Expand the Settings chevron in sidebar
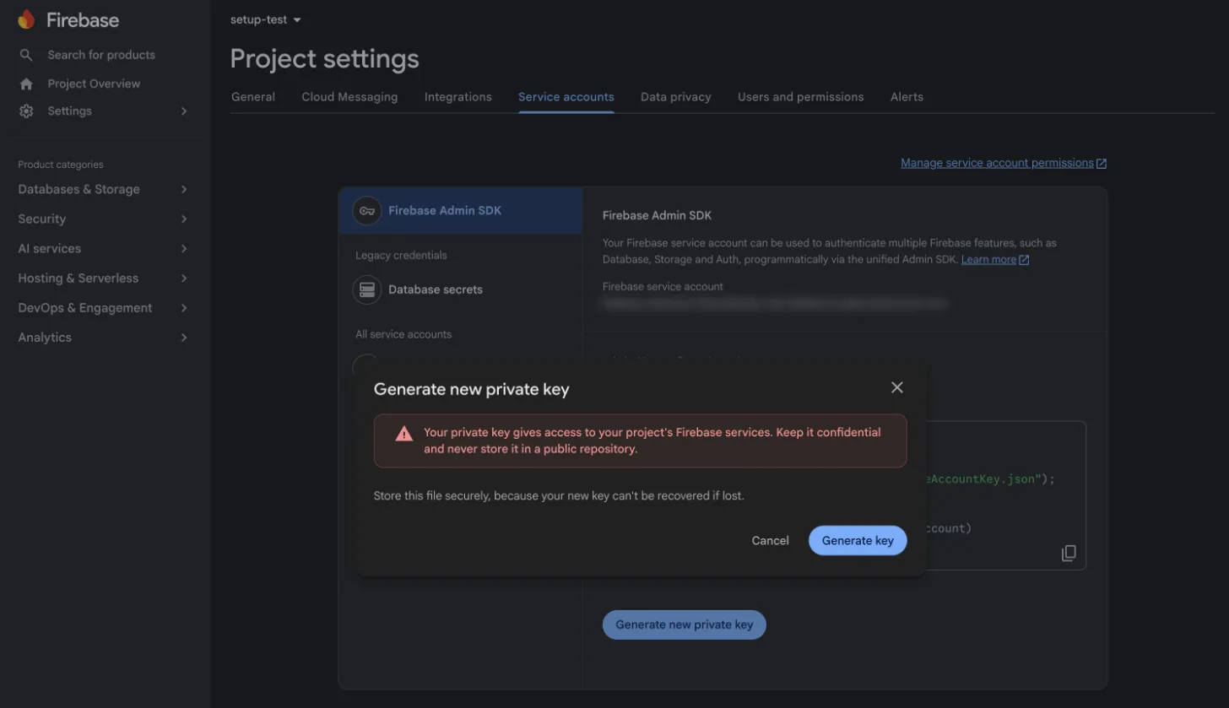 click(x=184, y=111)
